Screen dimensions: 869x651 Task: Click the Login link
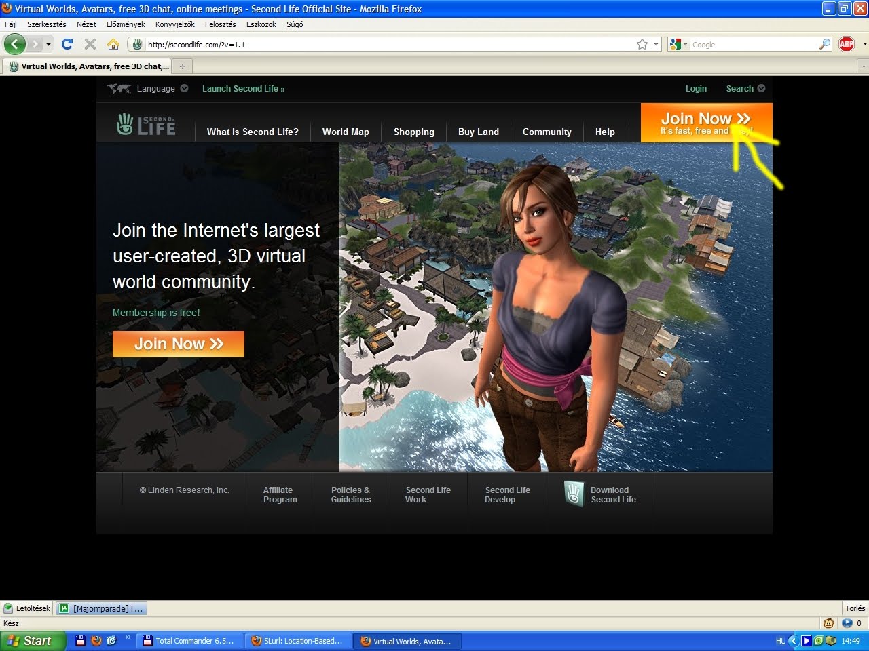click(696, 89)
